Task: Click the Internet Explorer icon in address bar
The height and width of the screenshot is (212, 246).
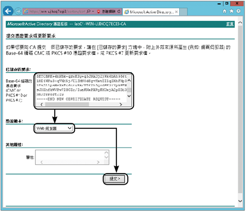Action: tap(26, 11)
